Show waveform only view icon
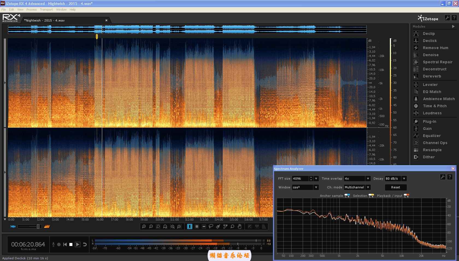This screenshot has height=261, width=459. pos(13,226)
